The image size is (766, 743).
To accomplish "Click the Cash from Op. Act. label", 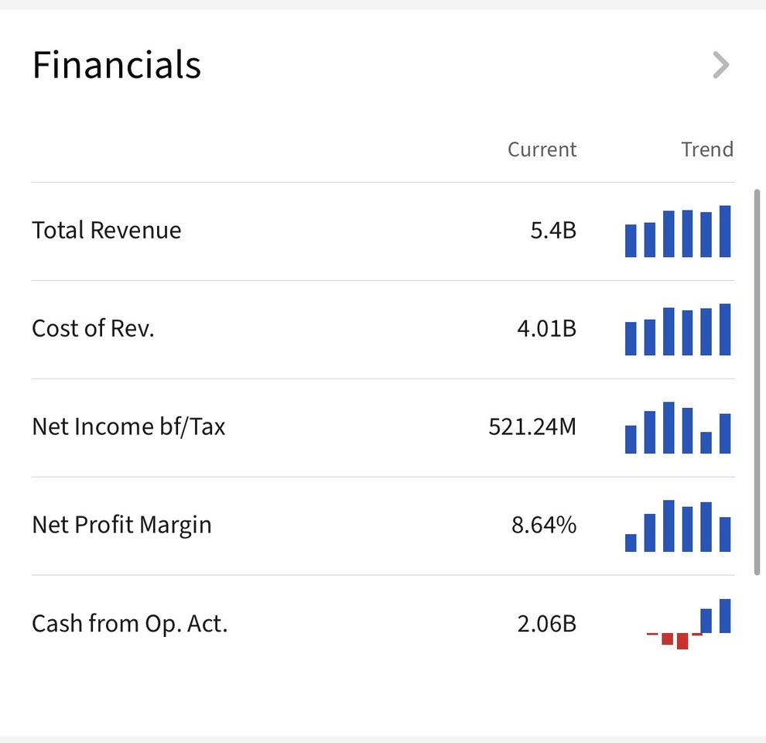I will pos(130,624).
